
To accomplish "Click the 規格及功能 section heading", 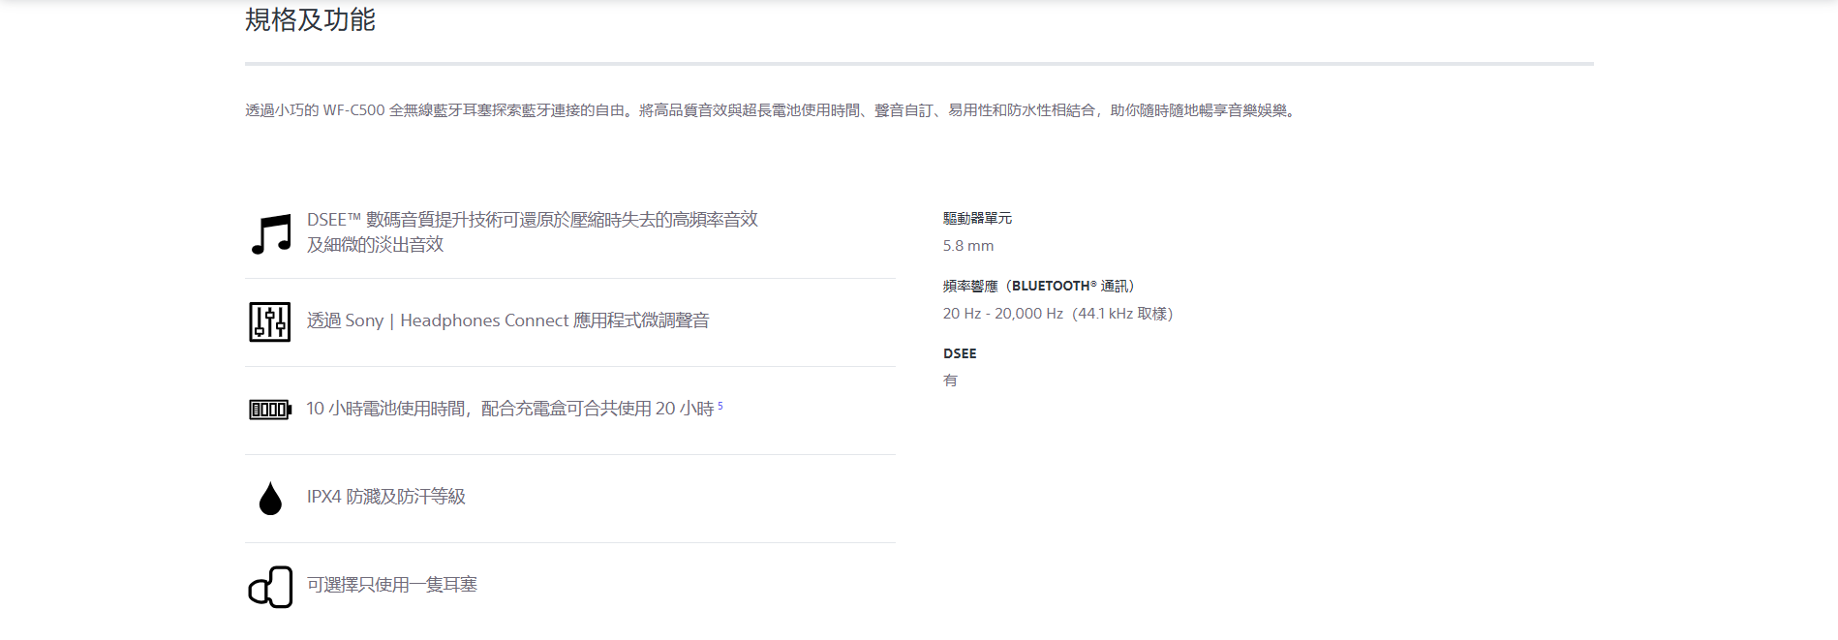I will pyautogui.click(x=310, y=19).
